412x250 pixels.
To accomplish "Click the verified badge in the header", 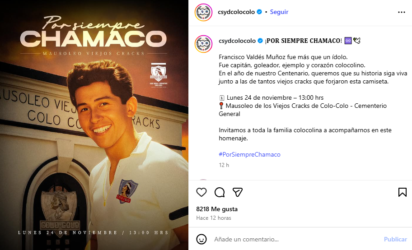I will pos(259,12).
